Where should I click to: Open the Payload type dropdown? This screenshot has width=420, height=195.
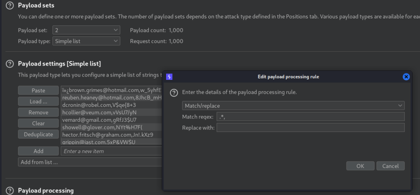(x=86, y=41)
